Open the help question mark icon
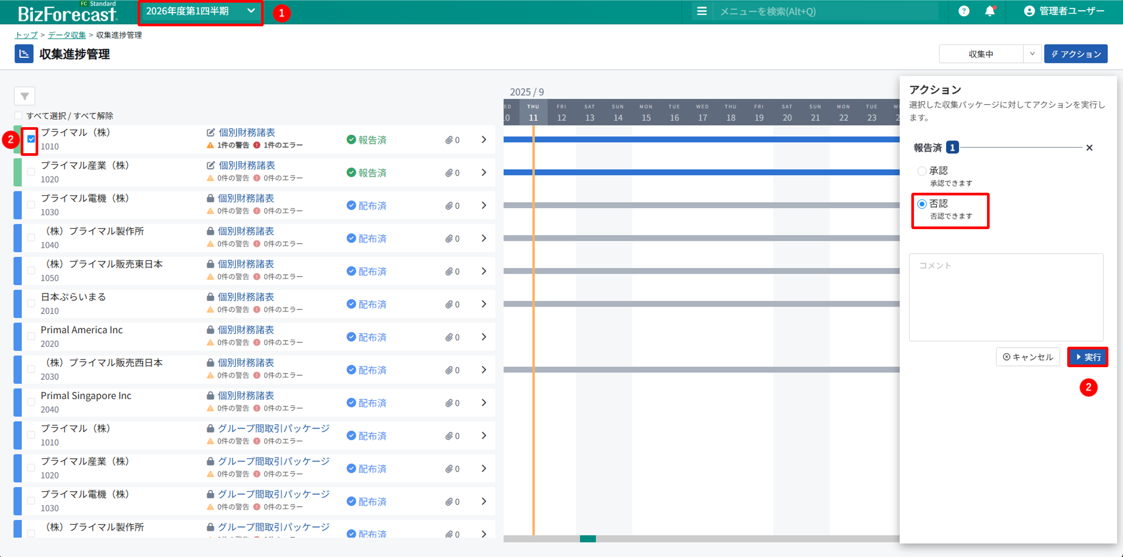Viewport: 1123px width, 557px height. (963, 11)
